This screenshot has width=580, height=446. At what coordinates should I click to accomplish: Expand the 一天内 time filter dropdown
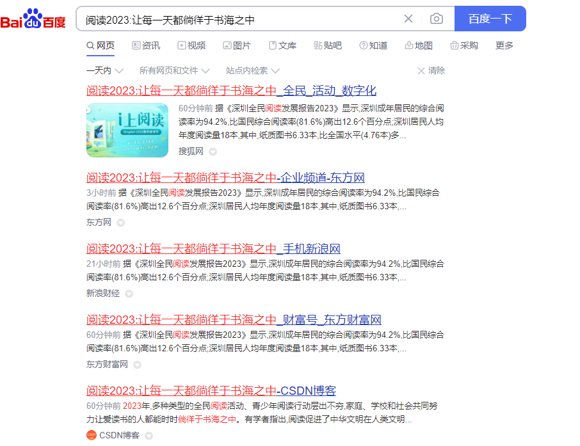coord(105,70)
